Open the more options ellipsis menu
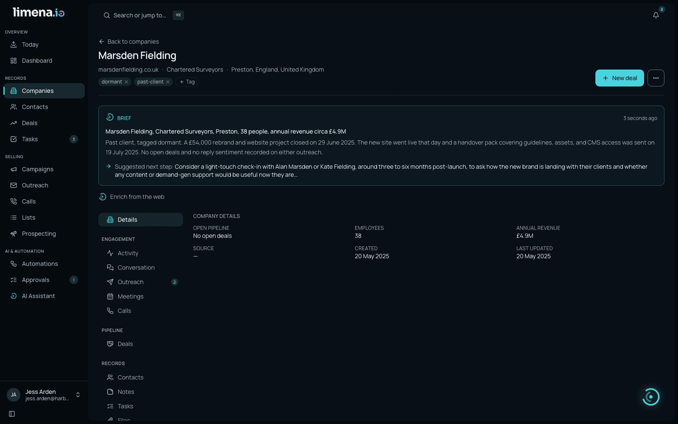Image resolution: width=678 pixels, height=424 pixels. (x=656, y=78)
